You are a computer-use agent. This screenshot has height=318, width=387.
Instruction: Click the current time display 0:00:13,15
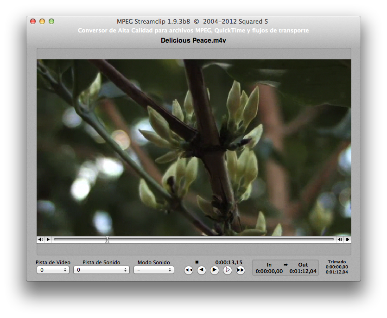[x=228, y=262]
